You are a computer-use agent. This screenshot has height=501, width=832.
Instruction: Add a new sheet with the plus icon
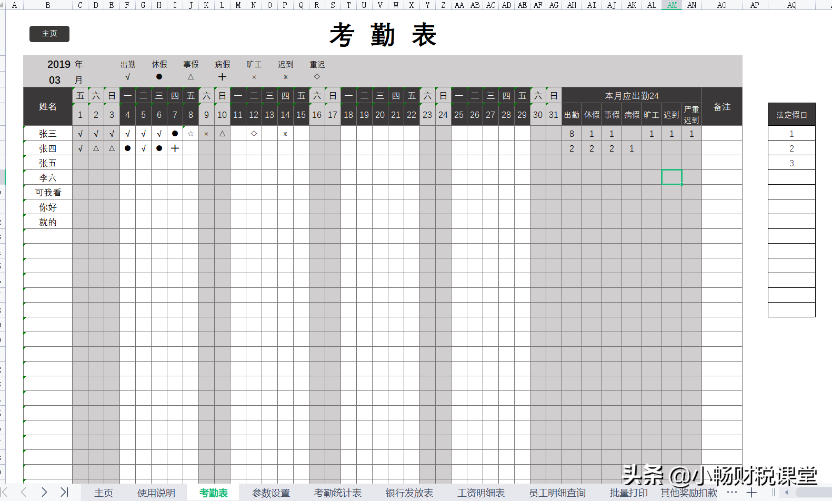[751, 492]
